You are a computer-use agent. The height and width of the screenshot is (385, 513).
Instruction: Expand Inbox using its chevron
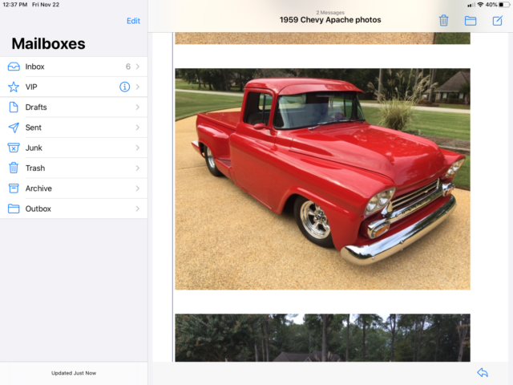tap(138, 67)
